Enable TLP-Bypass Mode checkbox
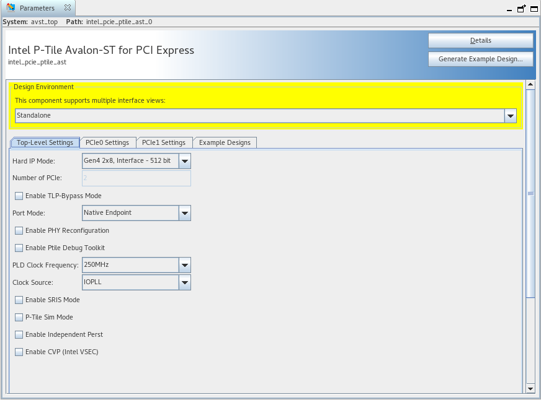Image resolution: width=541 pixels, height=400 pixels. click(x=19, y=196)
